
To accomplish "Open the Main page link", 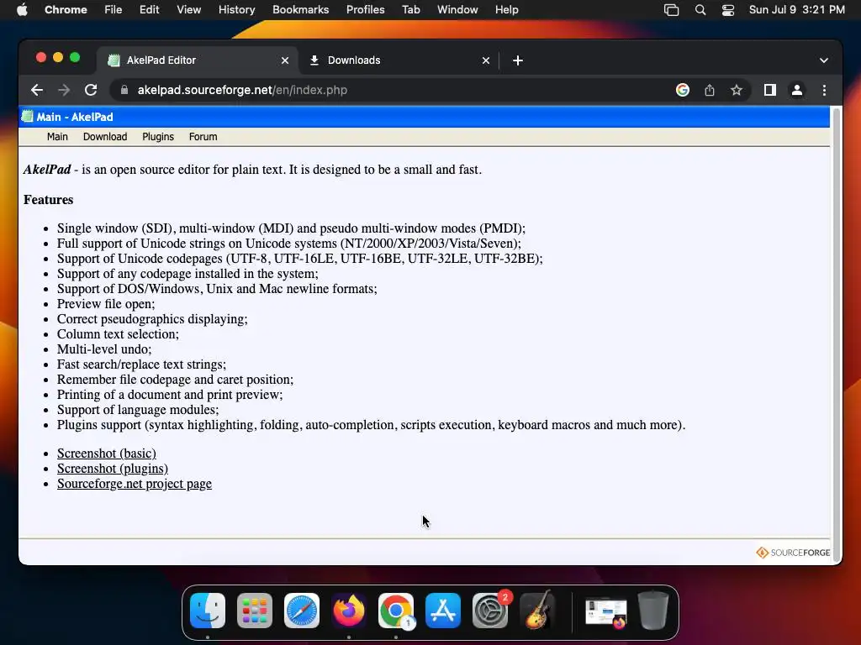I will coord(57,137).
